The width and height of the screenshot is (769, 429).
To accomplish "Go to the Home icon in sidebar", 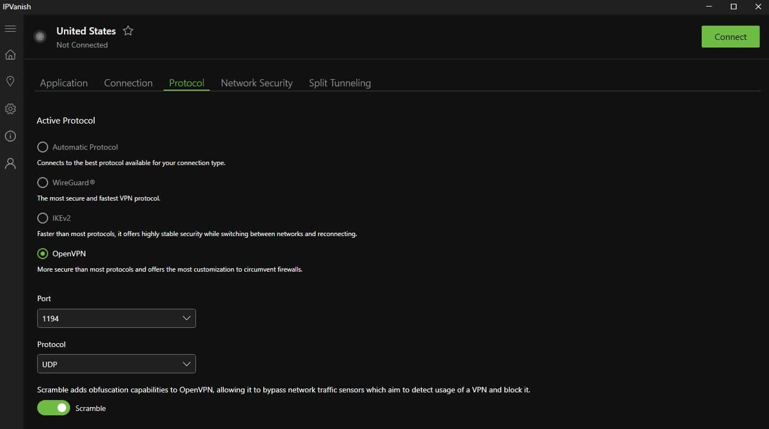I will point(10,55).
